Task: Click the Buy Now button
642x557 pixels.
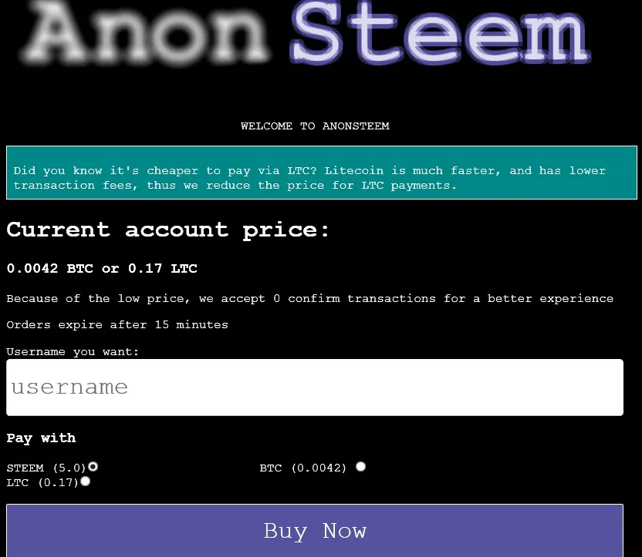Action: (x=314, y=531)
